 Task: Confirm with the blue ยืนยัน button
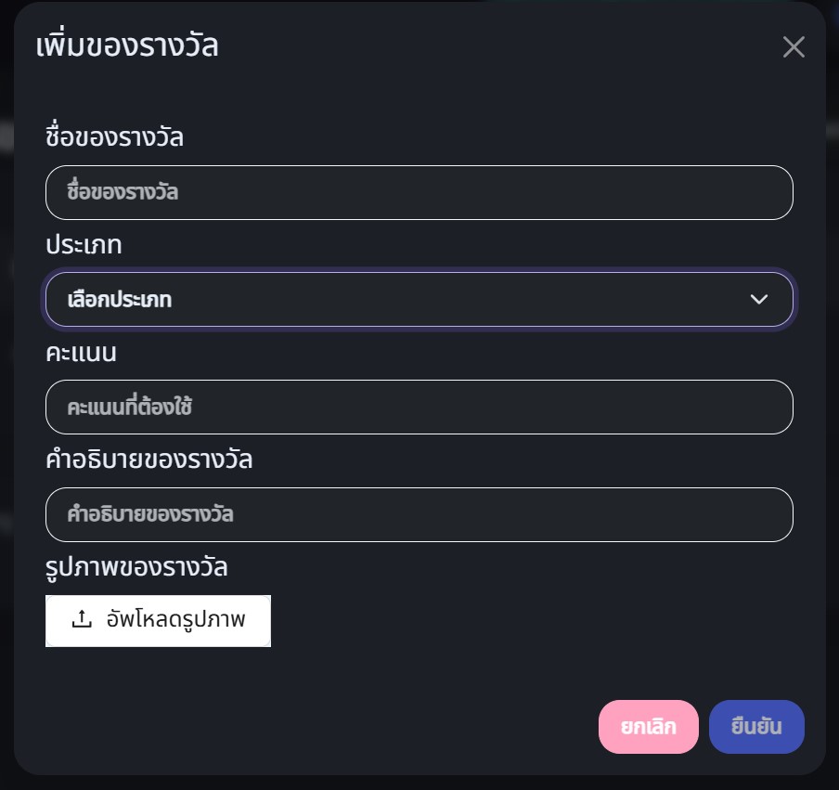pyautogui.click(x=756, y=727)
